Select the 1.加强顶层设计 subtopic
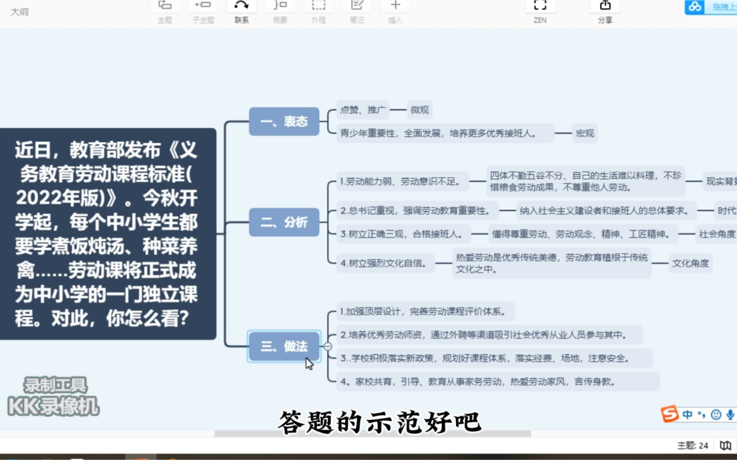Image resolution: width=737 pixels, height=460 pixels. pos(425,312)
